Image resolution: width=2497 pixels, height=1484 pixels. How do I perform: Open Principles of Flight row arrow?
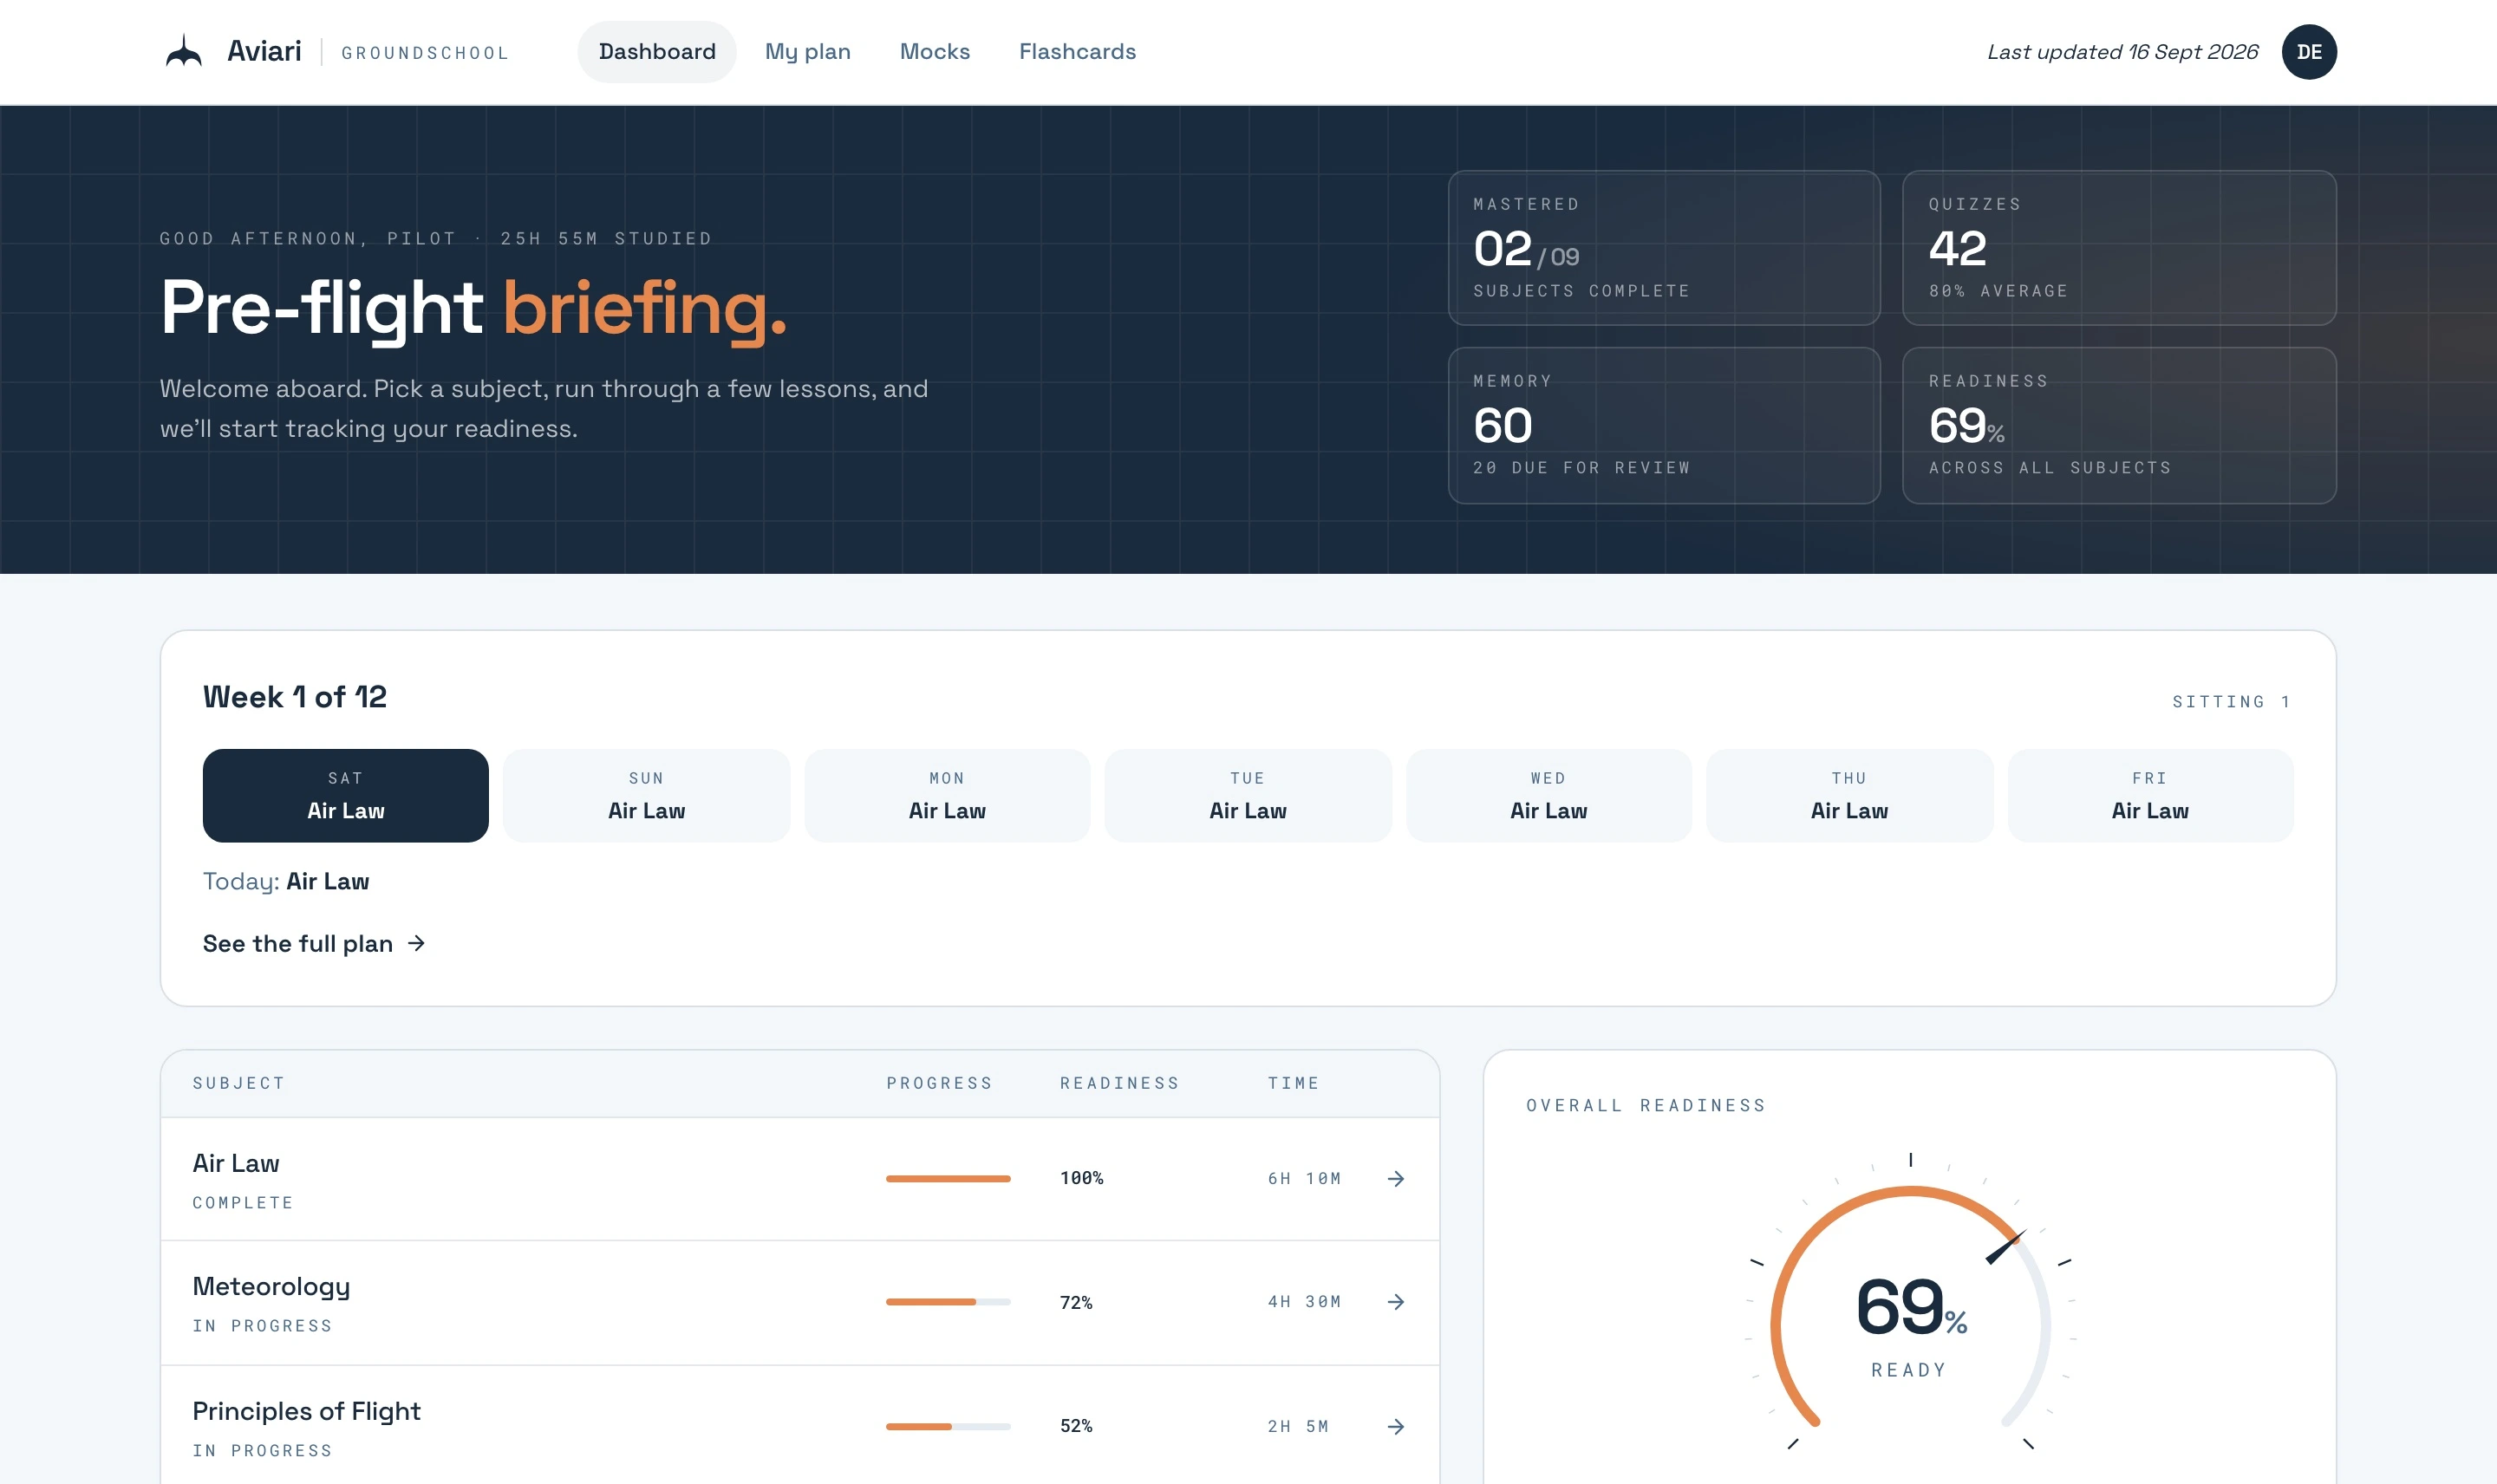(1396, 1426)
